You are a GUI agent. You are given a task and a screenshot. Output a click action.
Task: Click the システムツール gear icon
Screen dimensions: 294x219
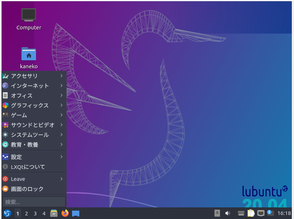point(5,135)
